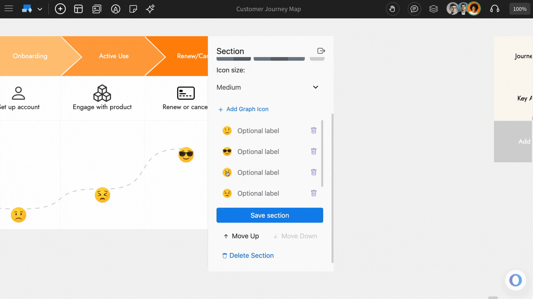Click Add Graph Icon
Viewport: 533px width, 299px height.
tap(243, 109)
